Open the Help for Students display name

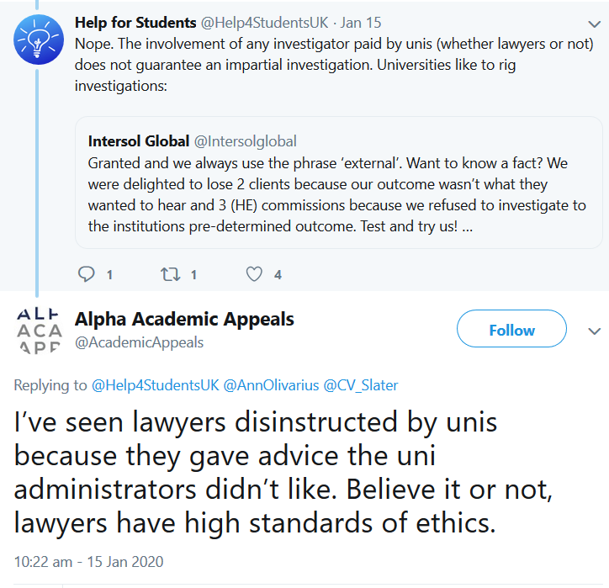click(136, 22)
